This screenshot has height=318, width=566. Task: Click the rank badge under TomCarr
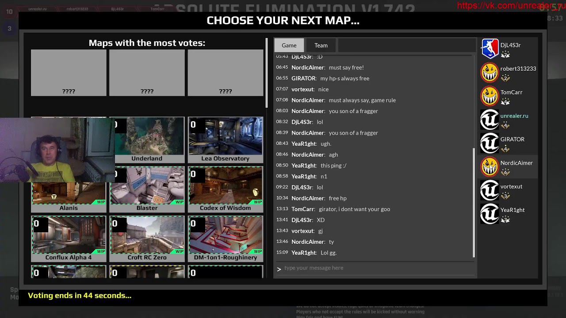click(x=505, y=102)
